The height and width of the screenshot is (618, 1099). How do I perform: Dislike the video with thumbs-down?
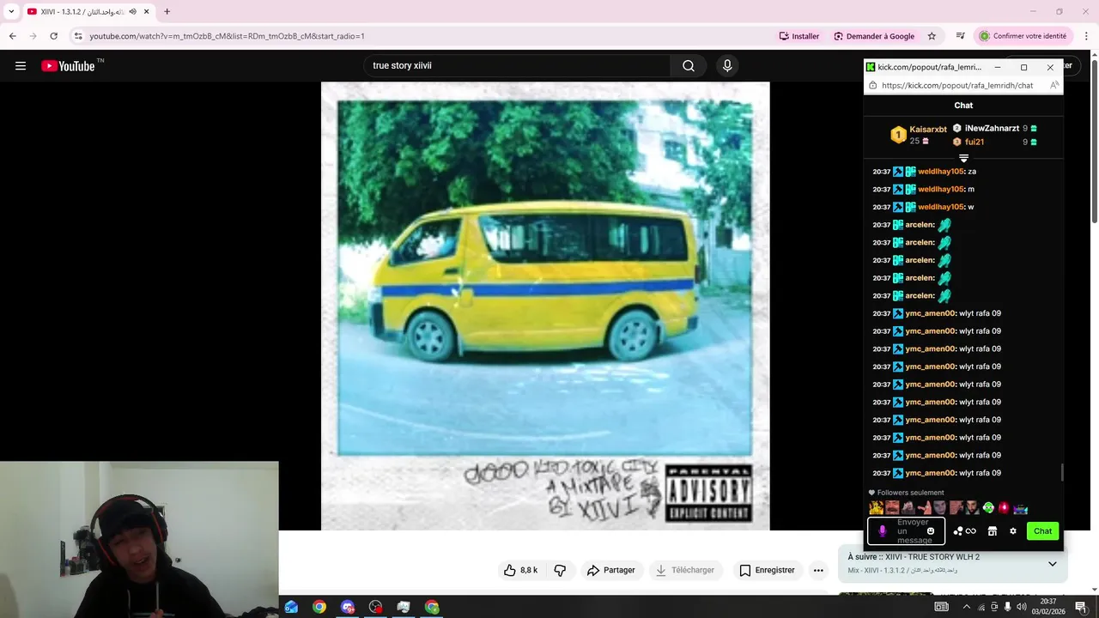(560, 570)
